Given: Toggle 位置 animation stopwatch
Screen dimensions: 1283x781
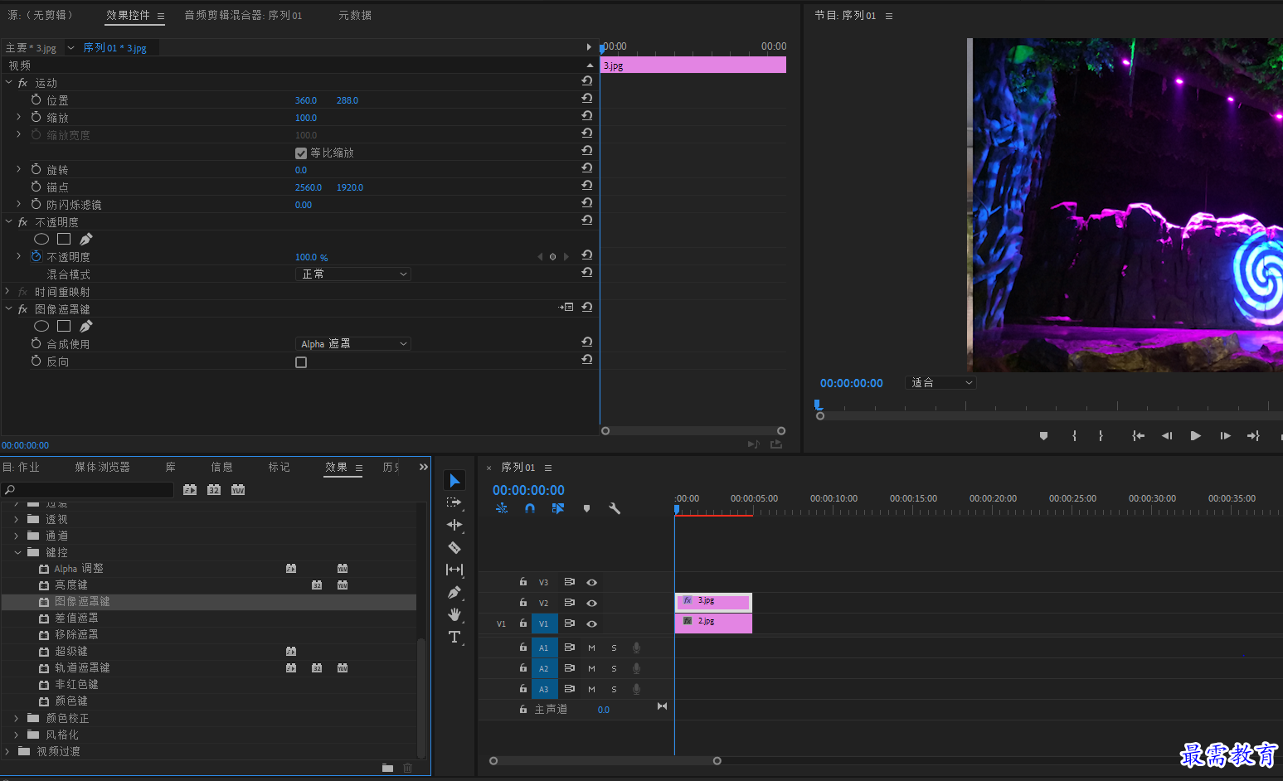Looking at the screenshot, I should point(36,99).
